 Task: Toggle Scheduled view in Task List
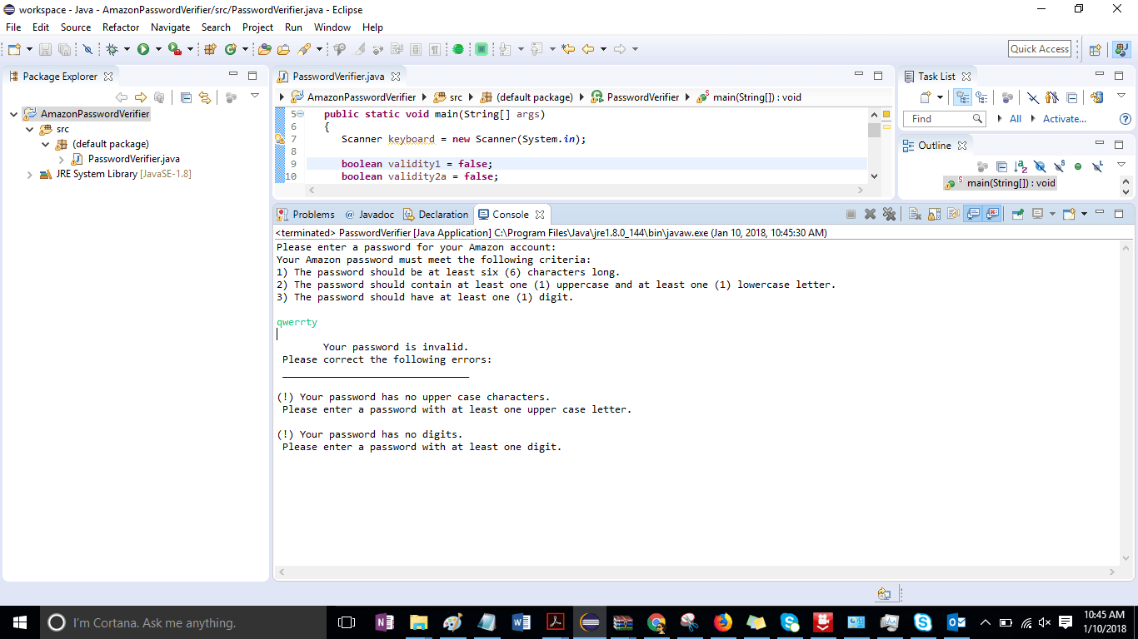pyautogui.click(x=982, y=97)
